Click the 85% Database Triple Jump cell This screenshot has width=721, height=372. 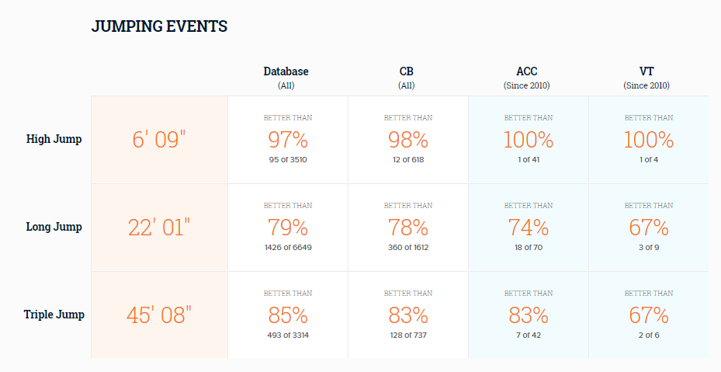(x=288, y=315)
